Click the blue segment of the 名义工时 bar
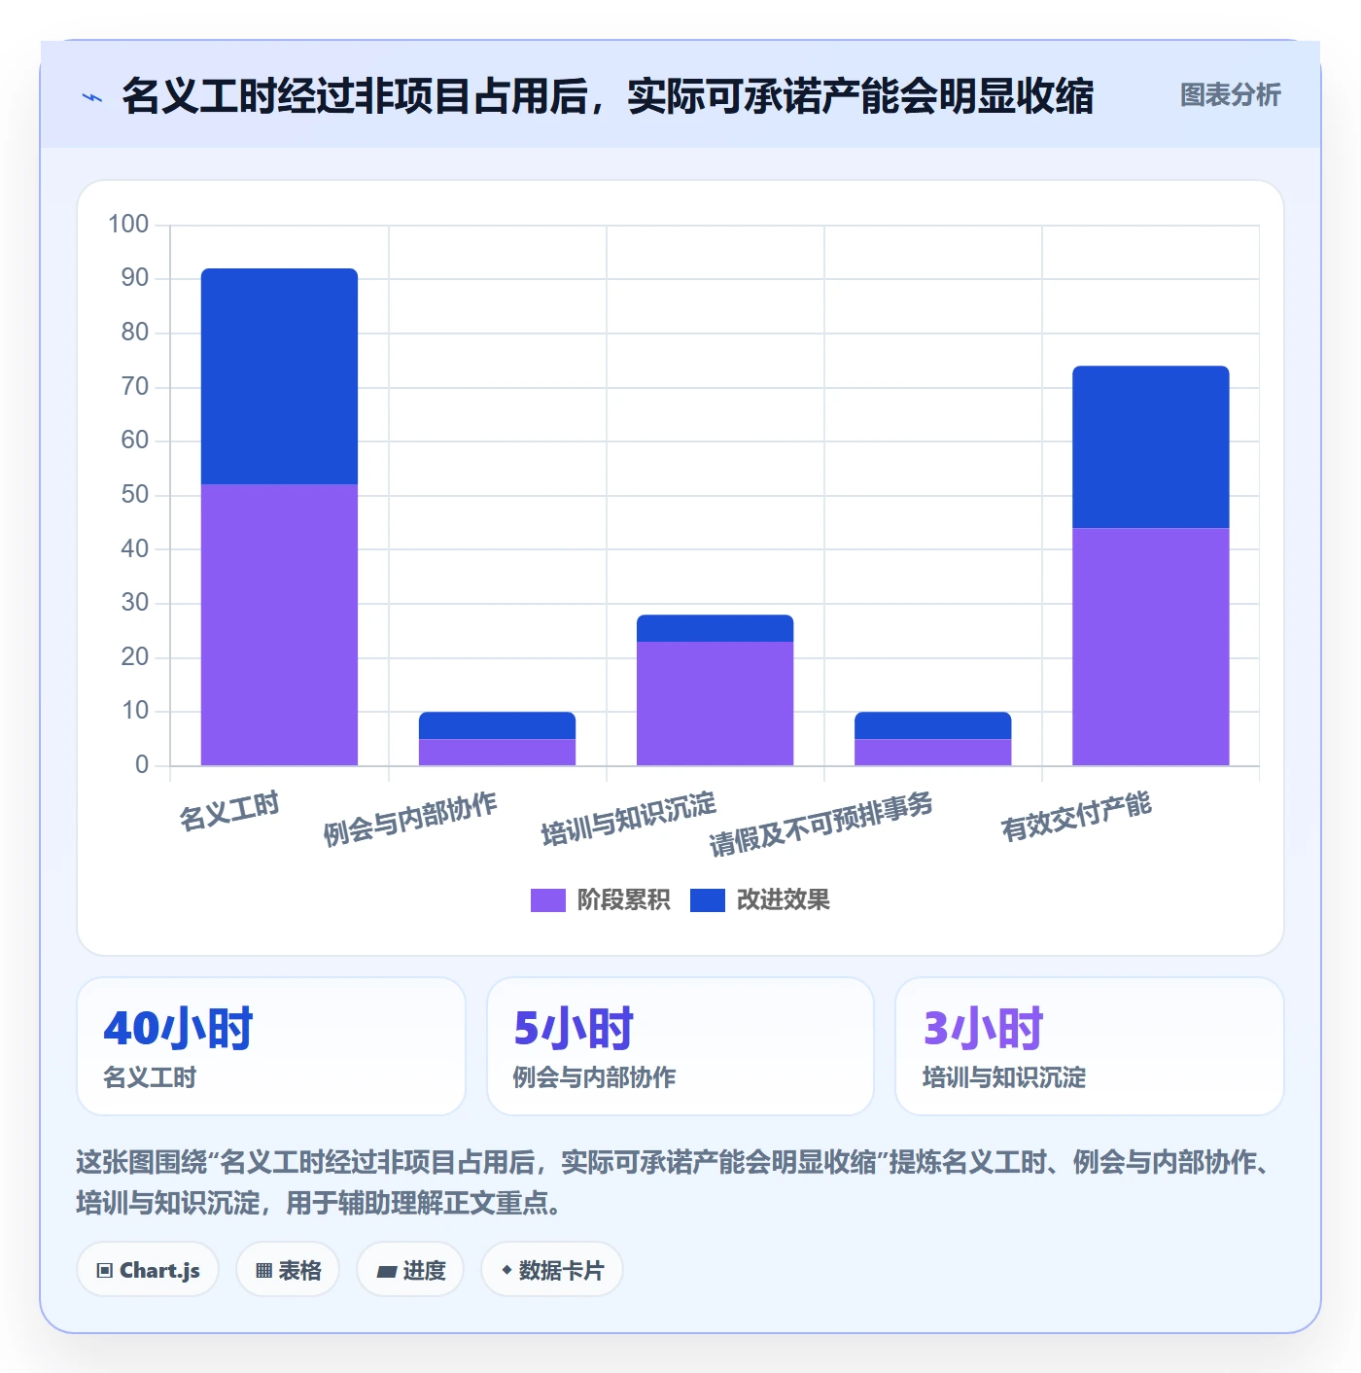 point(279,376)
